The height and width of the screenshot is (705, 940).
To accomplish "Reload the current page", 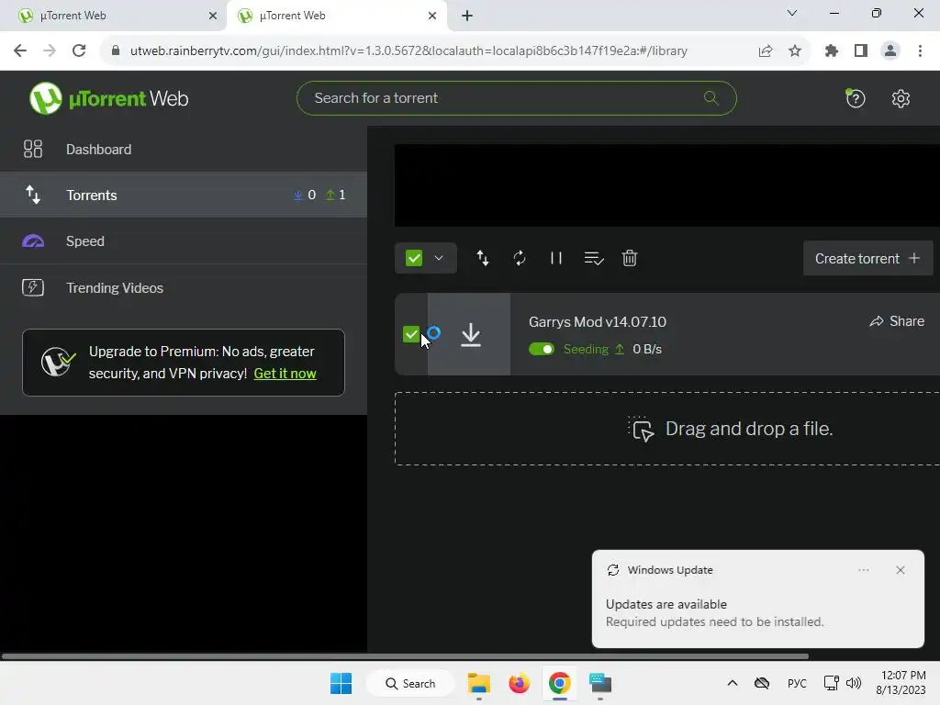I will (79, 51).
